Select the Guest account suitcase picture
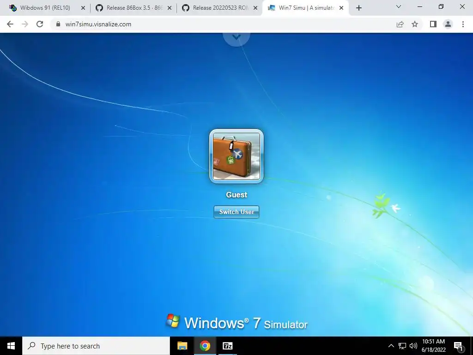The width and height of the screenshot is (473, 355). 236,156
